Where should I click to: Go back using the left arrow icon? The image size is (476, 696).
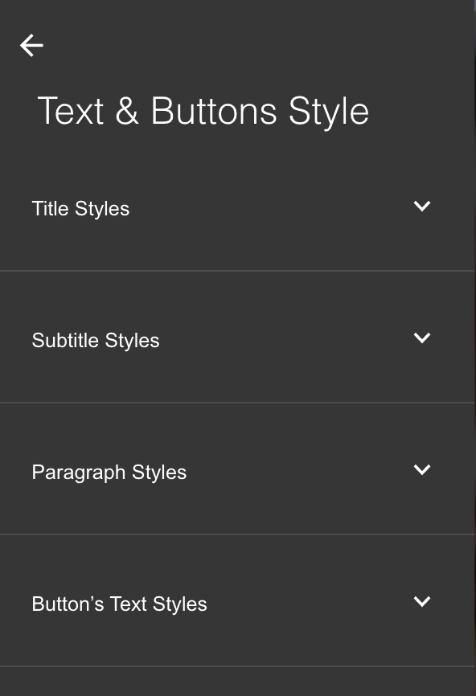[x=31, y=45]
